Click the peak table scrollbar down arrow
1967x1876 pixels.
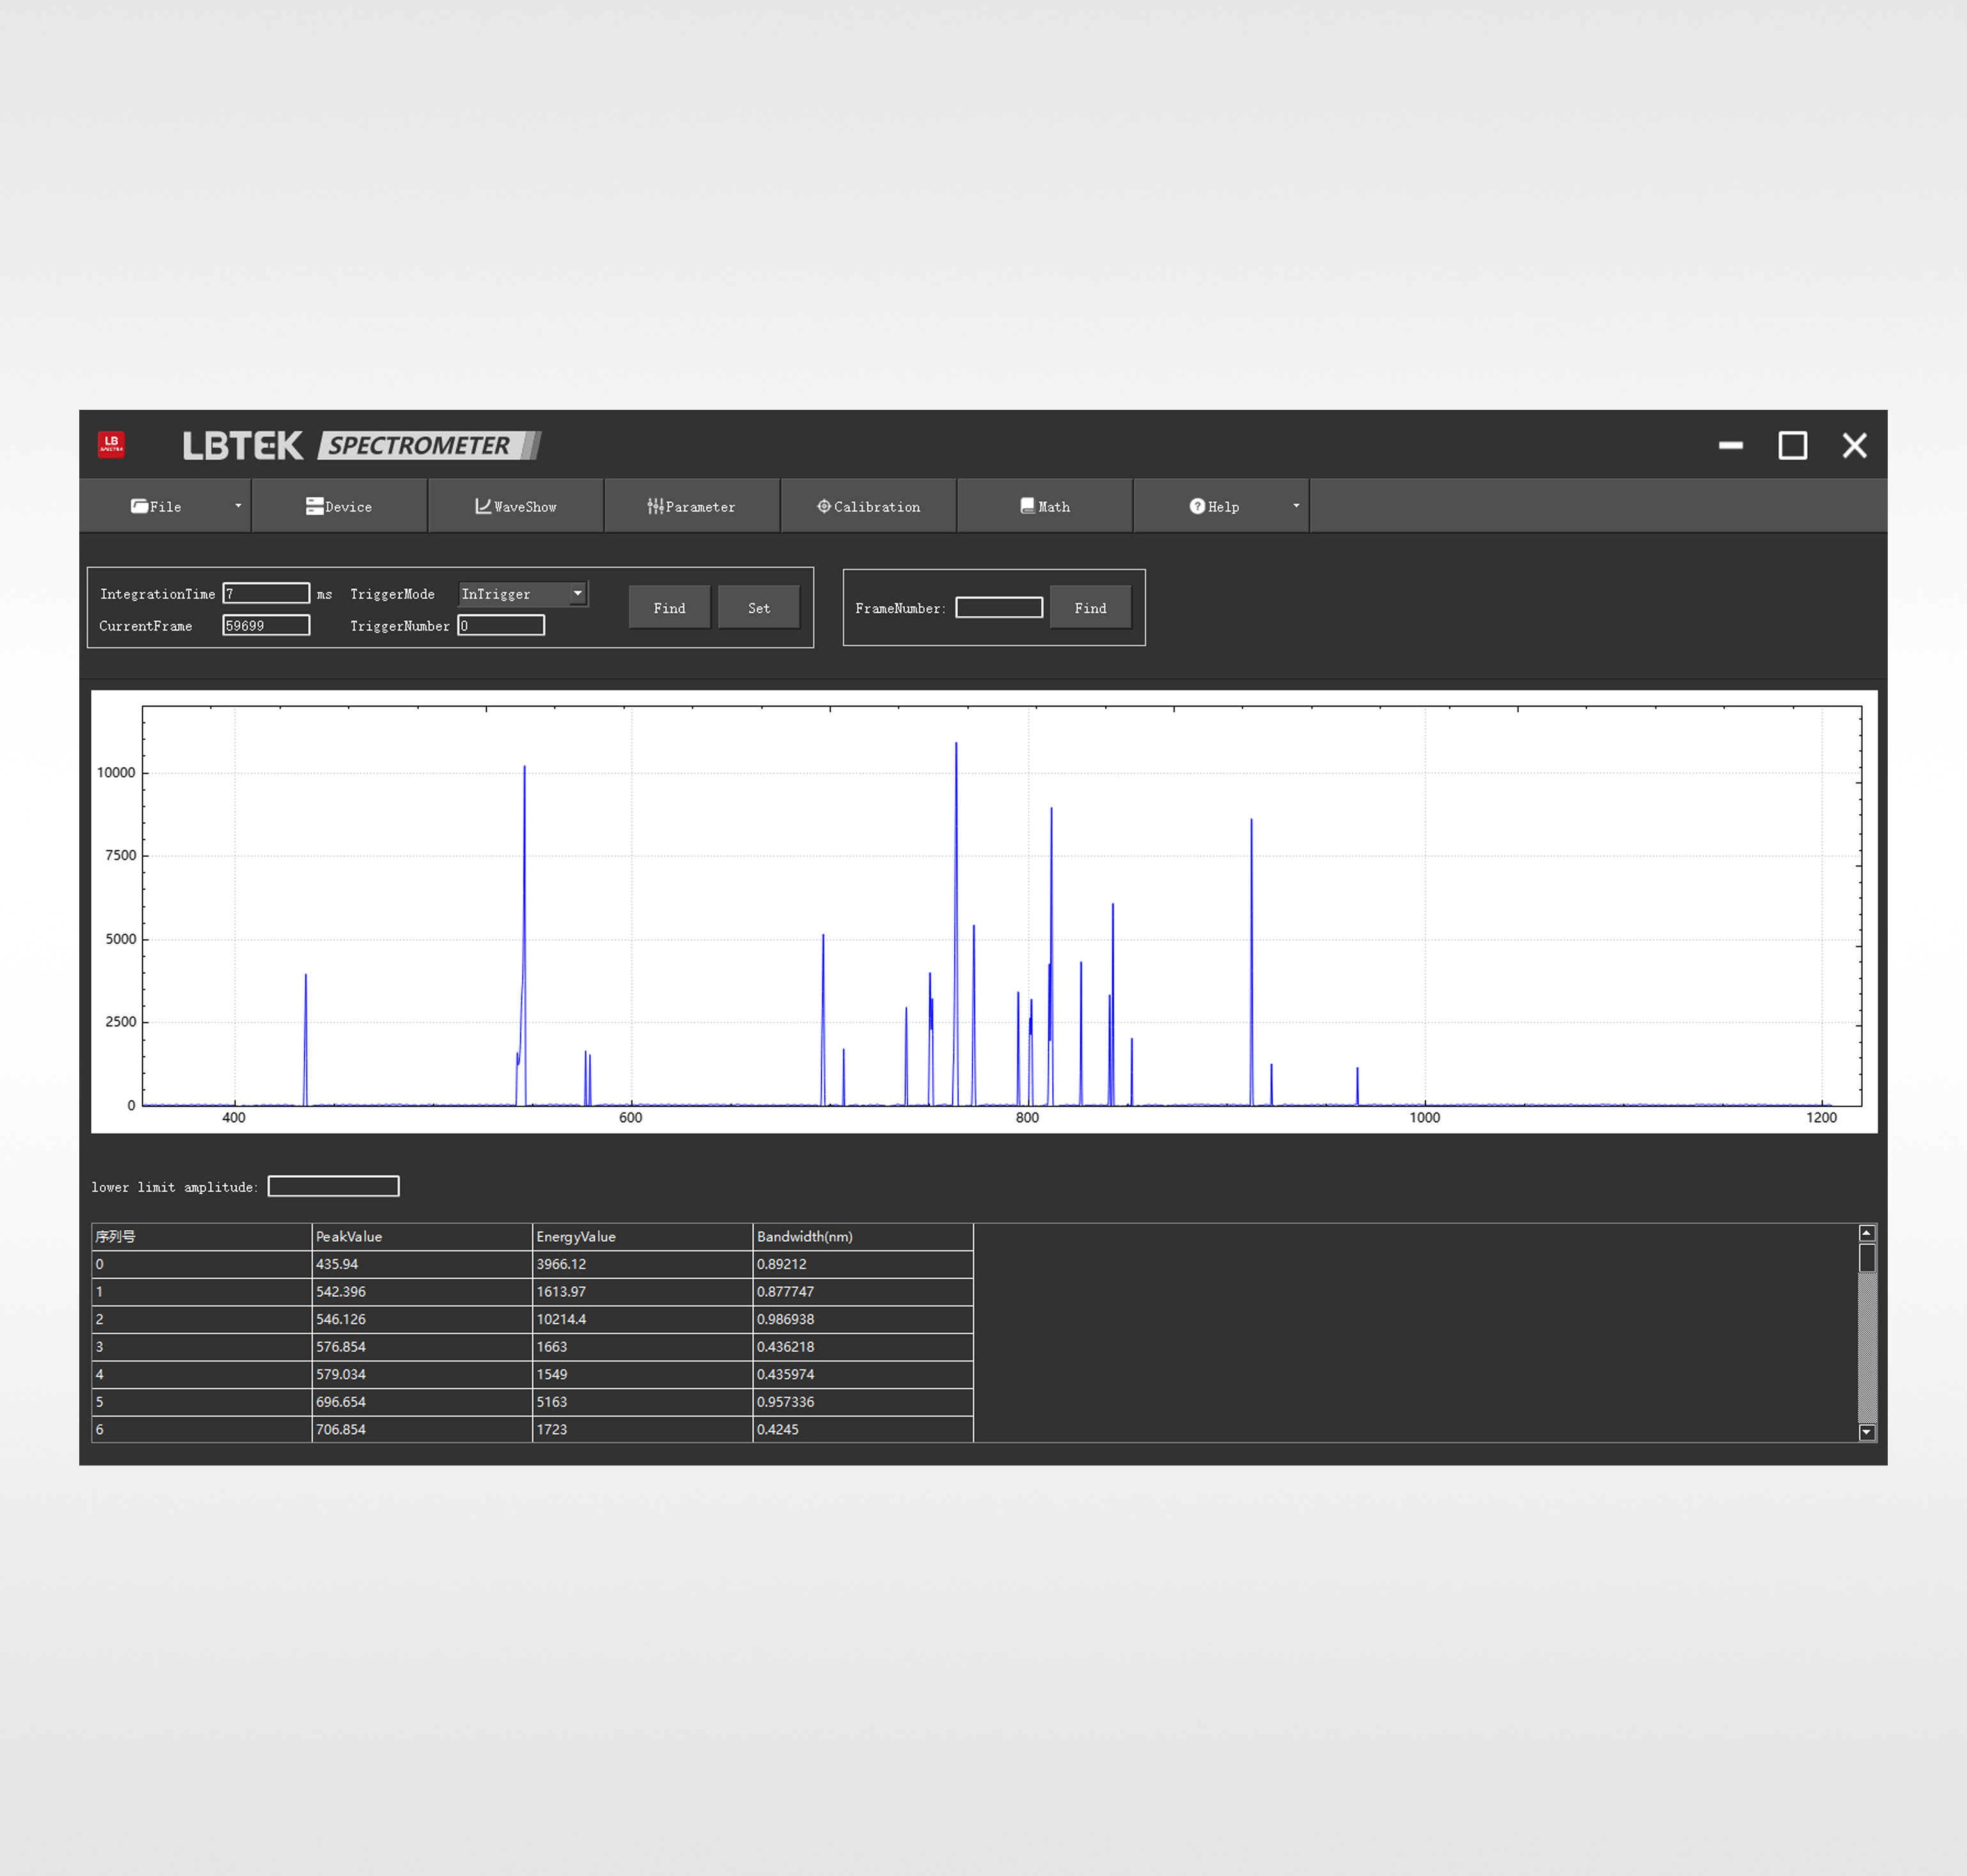point(1866,1432)
